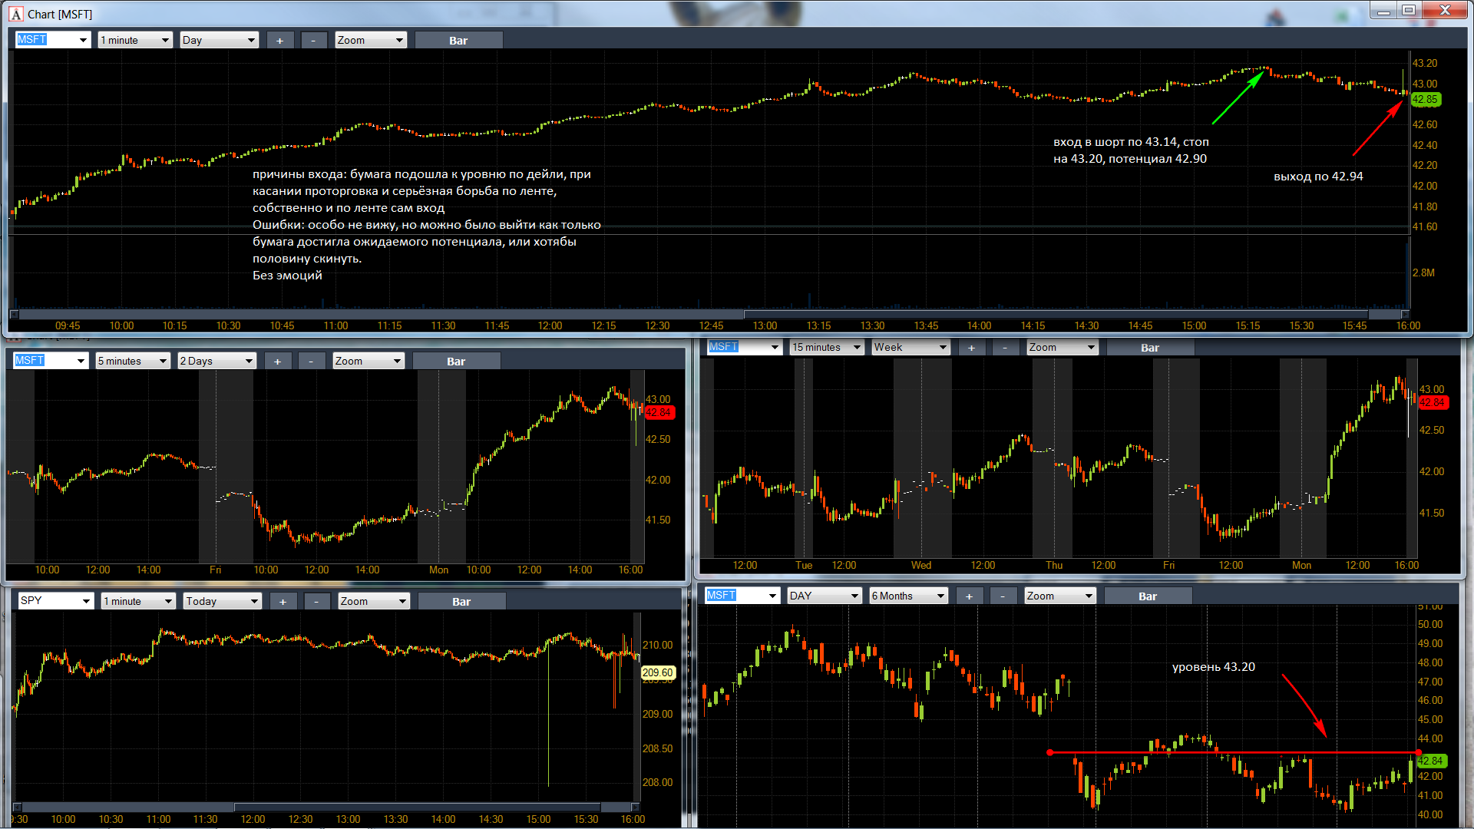Open Zoom dropdown in 15 minutes chart

1063,347
